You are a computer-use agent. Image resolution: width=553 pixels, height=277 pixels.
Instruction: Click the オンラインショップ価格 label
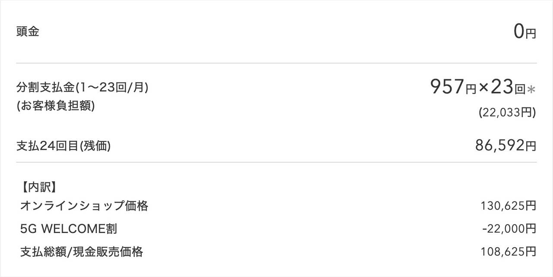(84, 206)
